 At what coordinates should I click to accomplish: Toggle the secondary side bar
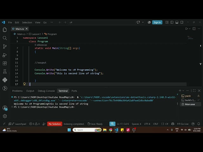point(182,22)
